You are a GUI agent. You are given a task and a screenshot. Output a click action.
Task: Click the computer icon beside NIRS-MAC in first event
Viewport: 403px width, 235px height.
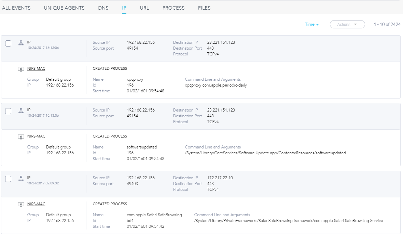pyautogui.click(x=21, y=69)
